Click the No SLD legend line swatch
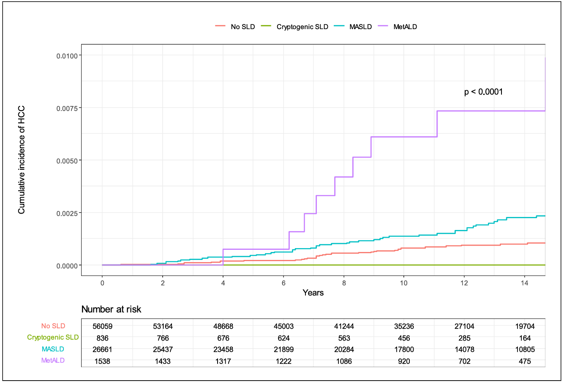564x384 pixels. pyautogui.click(x=220, y=27)
